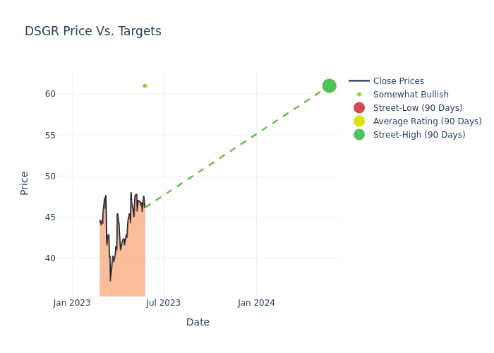Click the small Somewhat Bullish dot in the plot

point(145,86)
